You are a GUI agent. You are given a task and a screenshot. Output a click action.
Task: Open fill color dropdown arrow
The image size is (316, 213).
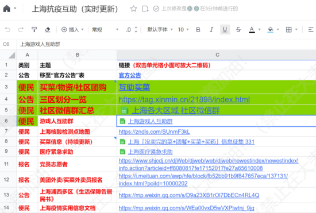pos(278,30)
